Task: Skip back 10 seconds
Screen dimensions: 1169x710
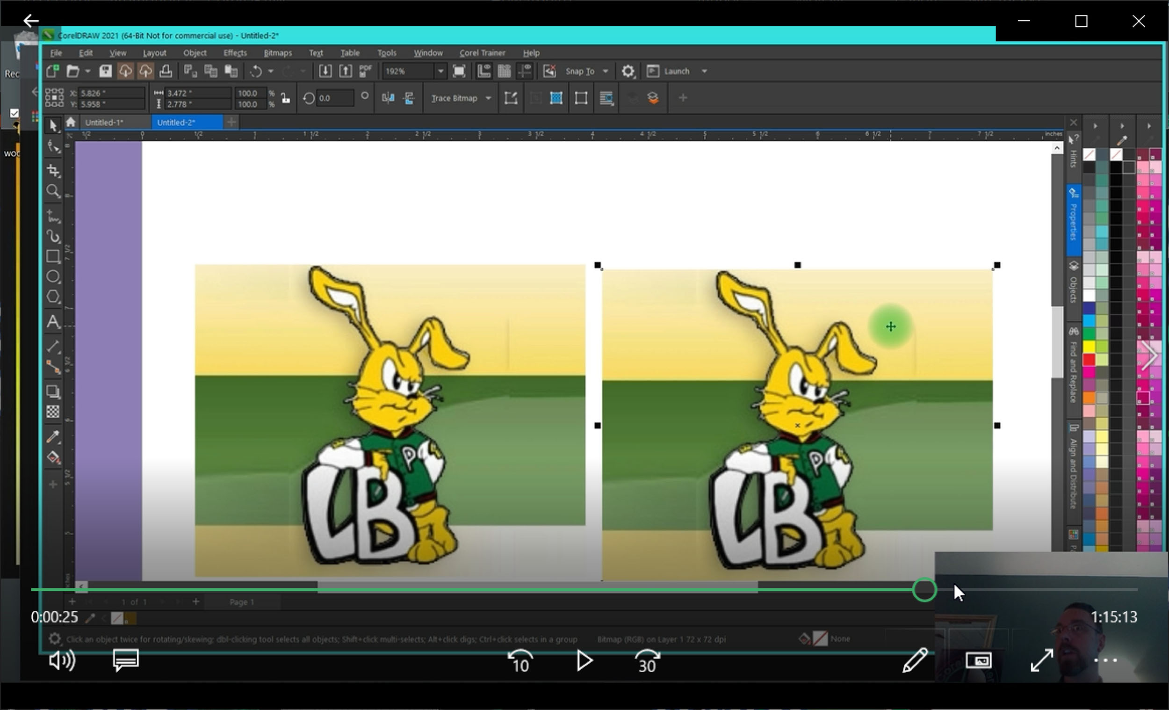Action: [x=520, y=660]
